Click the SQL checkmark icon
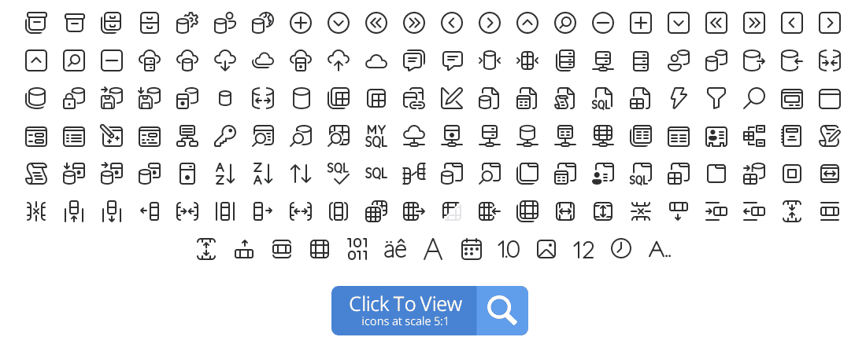Screen dimensions: 866x348 tap(339, 173)
